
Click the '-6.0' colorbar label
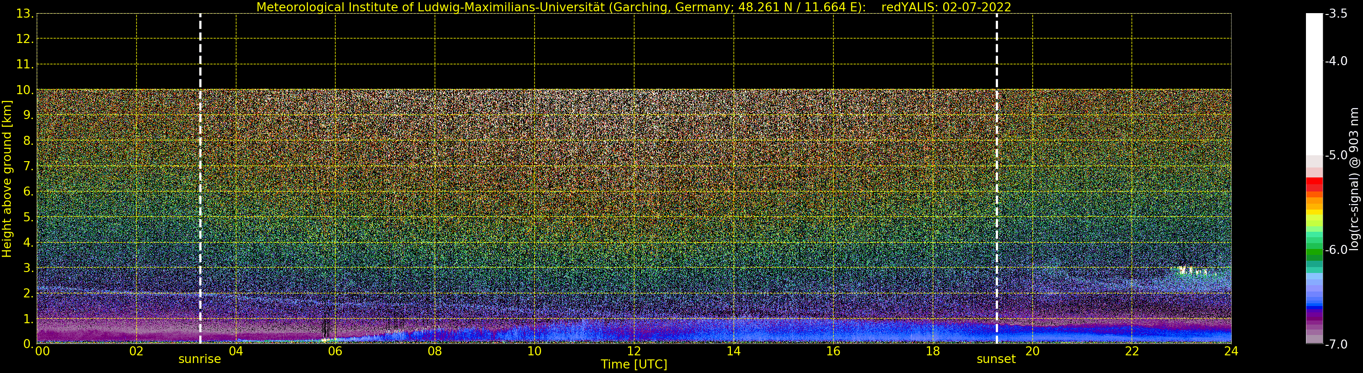(1336, 250)
